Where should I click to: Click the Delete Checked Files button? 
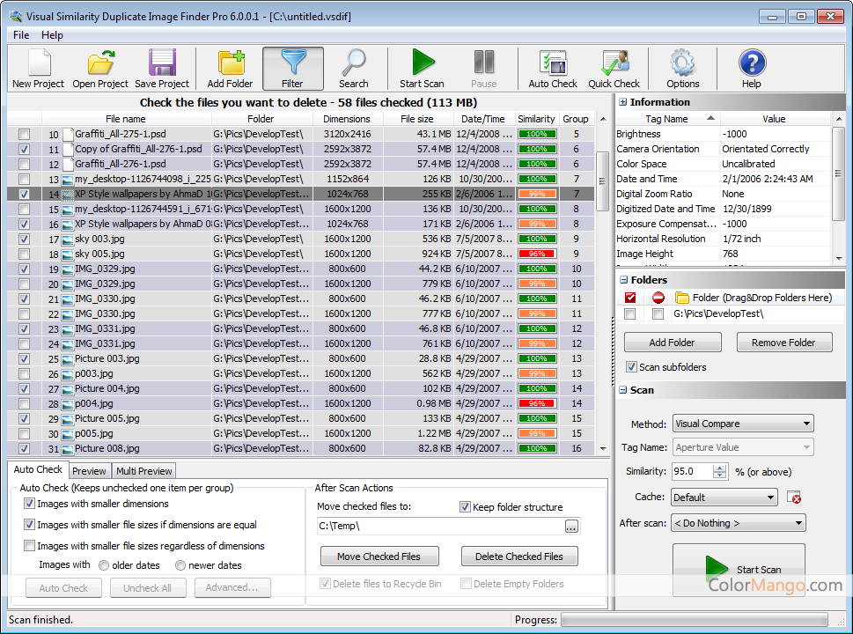pyautogui.click(x=519, y=557)
